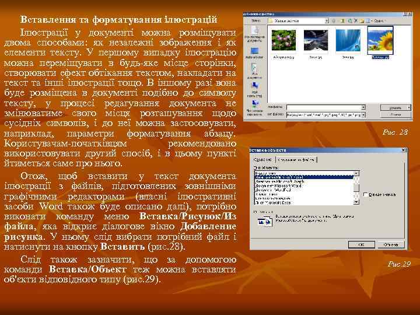Click the file name input field
420x315 pixels.
[324, 107]
